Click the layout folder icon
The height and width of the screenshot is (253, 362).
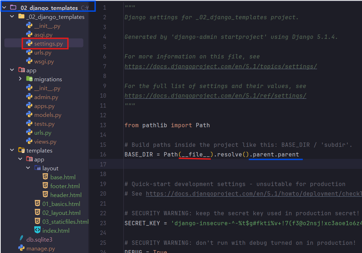[38, 168]
